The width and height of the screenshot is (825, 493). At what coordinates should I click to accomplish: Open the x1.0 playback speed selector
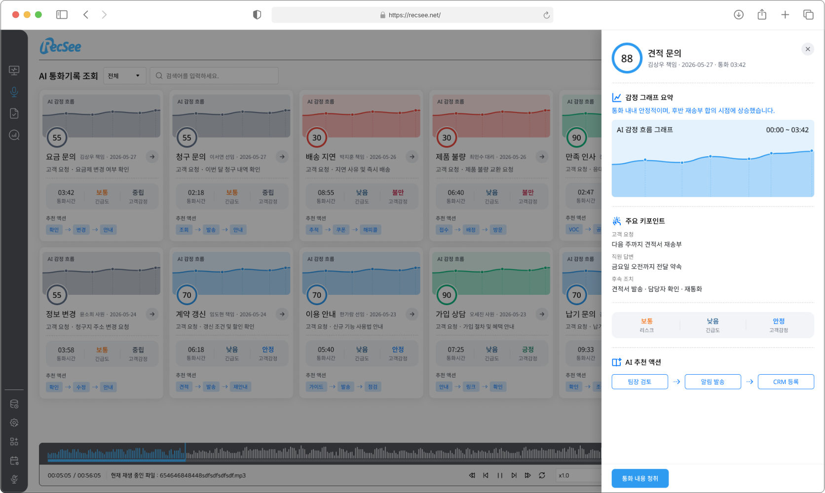pos(577,475)
